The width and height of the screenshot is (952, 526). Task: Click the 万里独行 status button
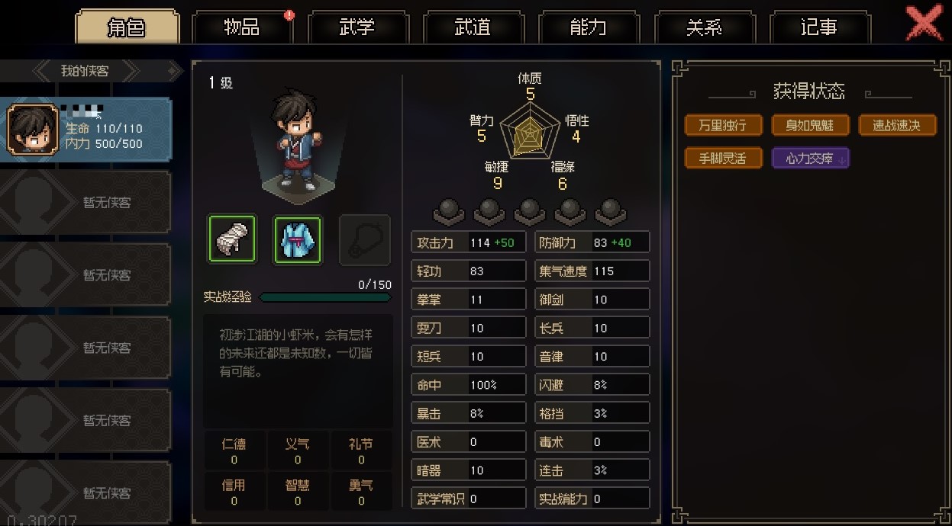pyautogui.click(x=723, y=125)
